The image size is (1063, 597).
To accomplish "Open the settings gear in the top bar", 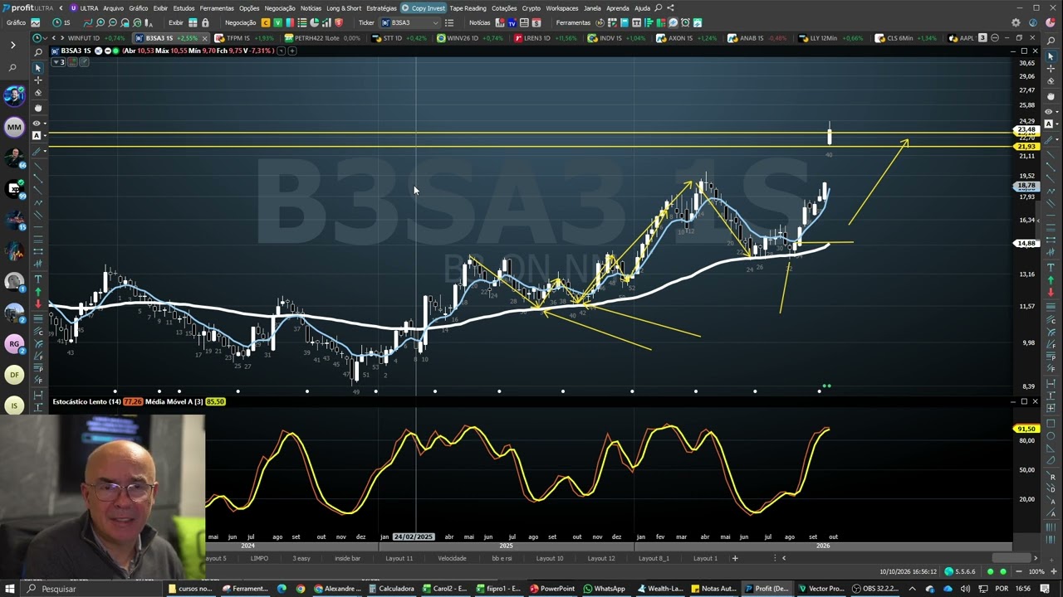I will tap(1016, 22).
